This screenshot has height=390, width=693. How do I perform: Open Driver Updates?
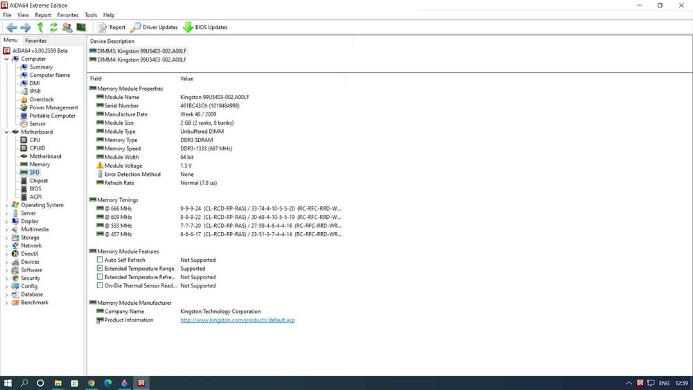(x=155, y=28)
